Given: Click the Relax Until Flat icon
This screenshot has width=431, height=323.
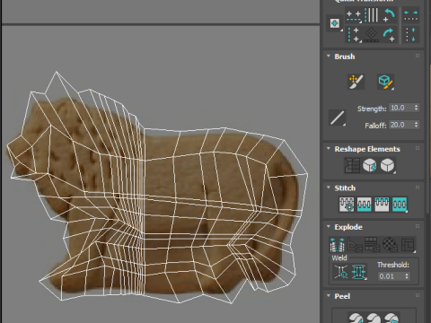Looking at the screenshot, I should (x=370, y=165).
